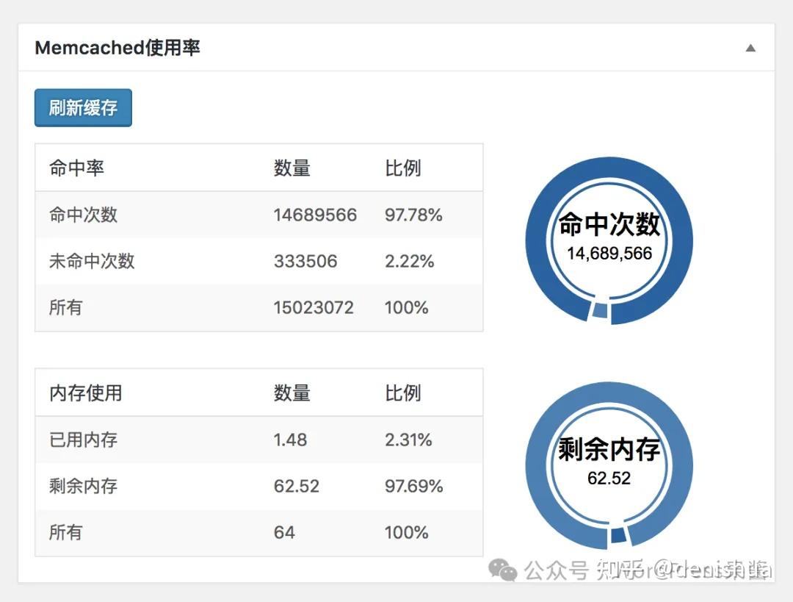Click the inner circle of the 命中次数 gauge

[609, 239]
